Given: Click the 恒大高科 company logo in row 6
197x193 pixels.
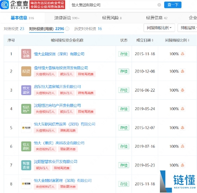Looking at the screenshot, I should 26,146.
